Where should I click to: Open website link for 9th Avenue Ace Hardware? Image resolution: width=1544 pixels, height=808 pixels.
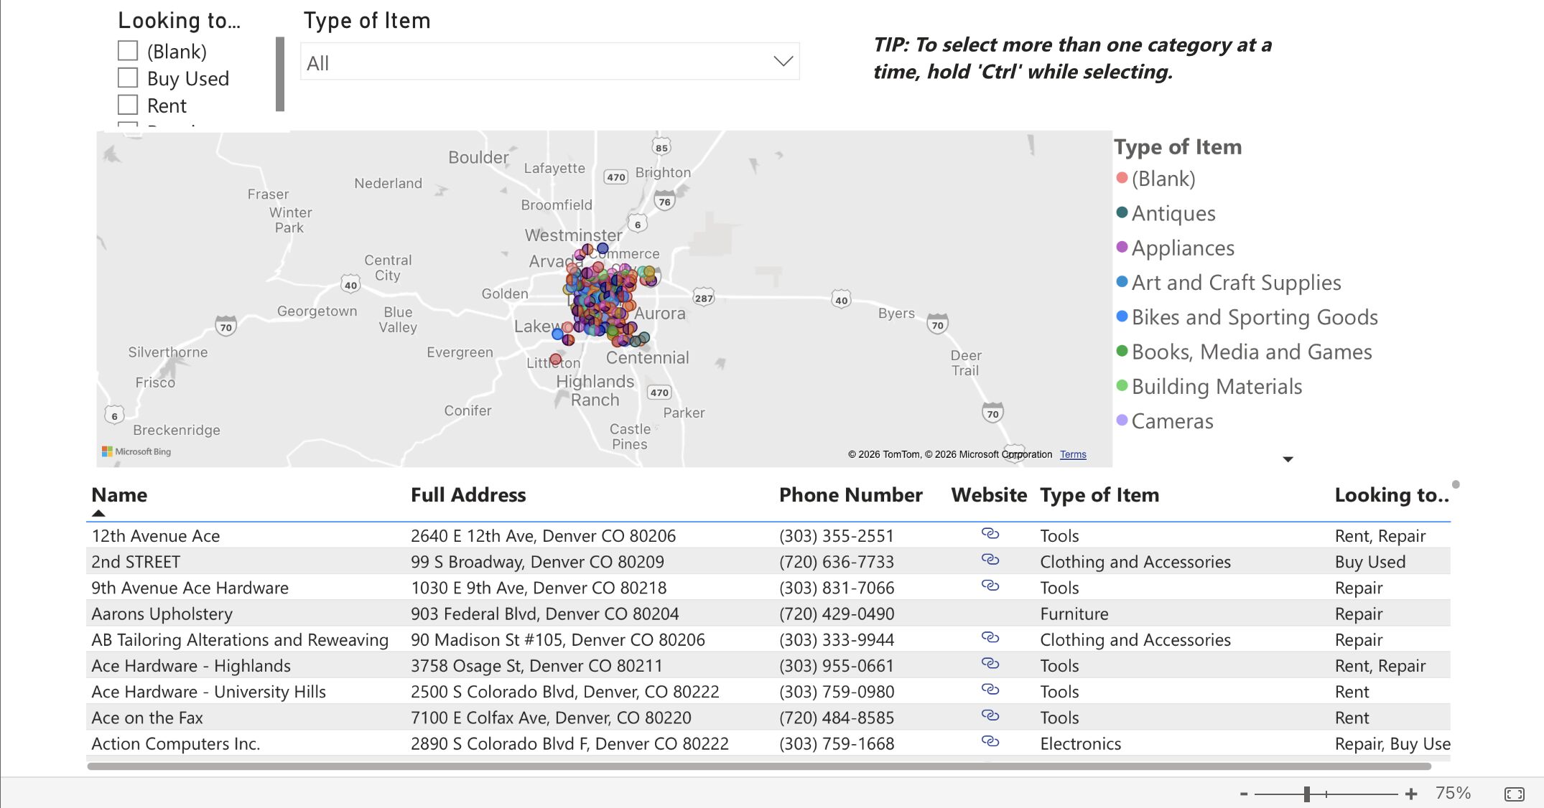tap(990, 586)
